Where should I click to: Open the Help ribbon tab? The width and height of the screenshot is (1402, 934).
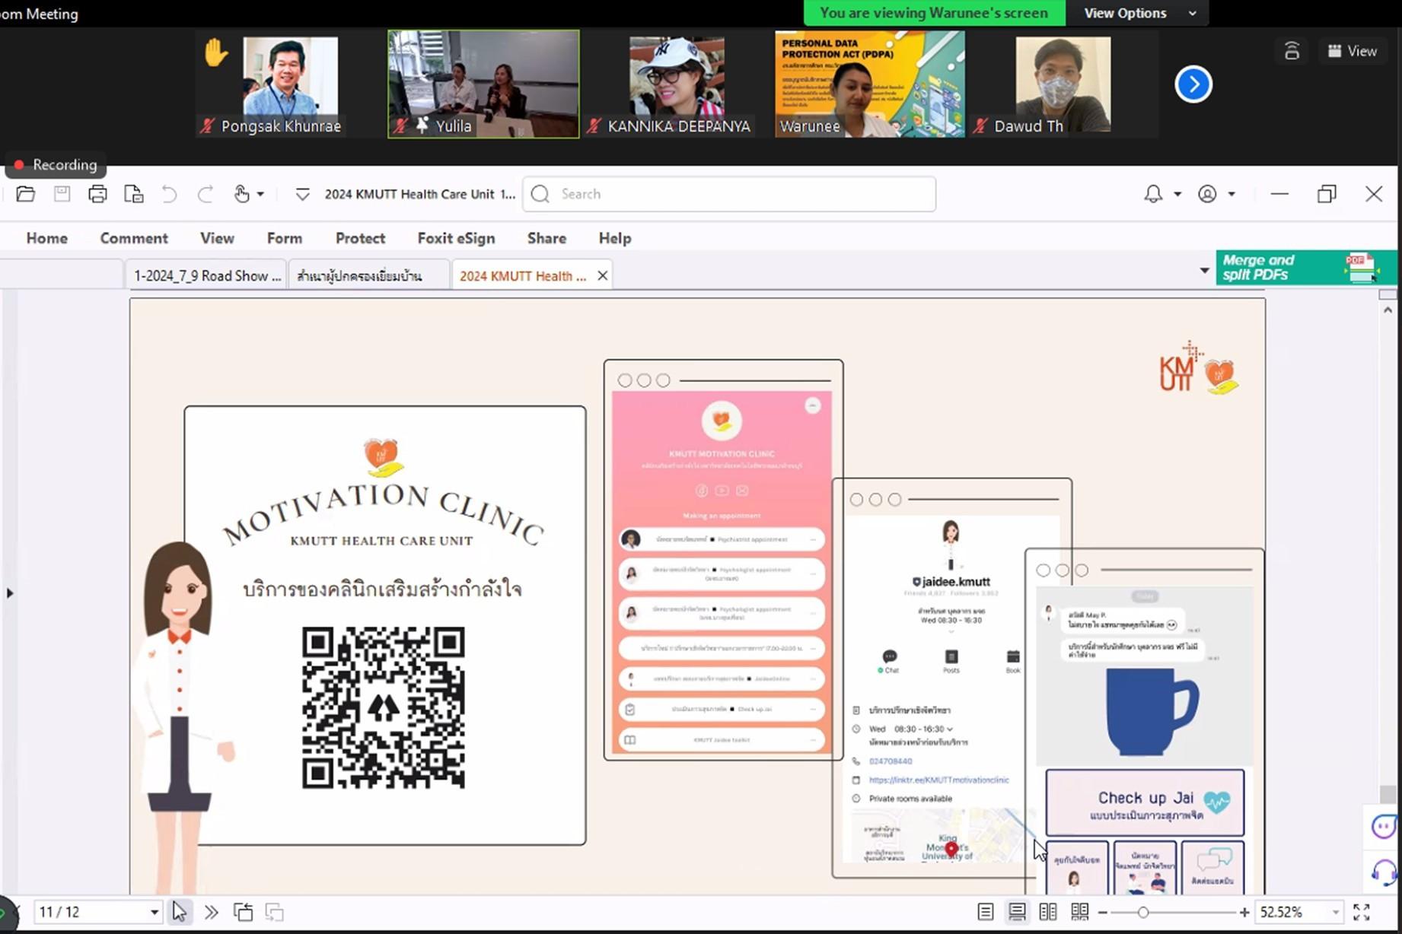(x=615, y=238)
